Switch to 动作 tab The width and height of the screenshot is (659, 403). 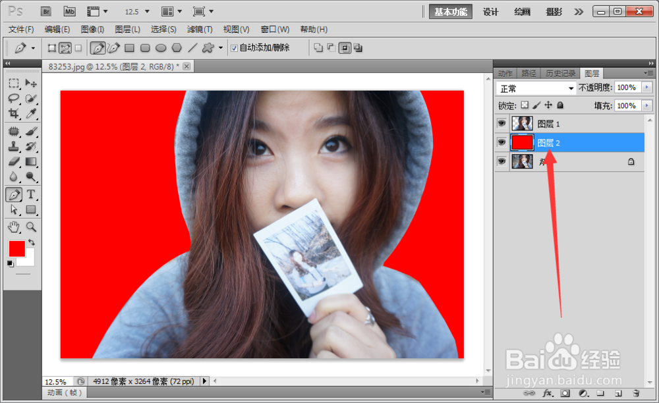pyautogui.click(x=505, y=74)
